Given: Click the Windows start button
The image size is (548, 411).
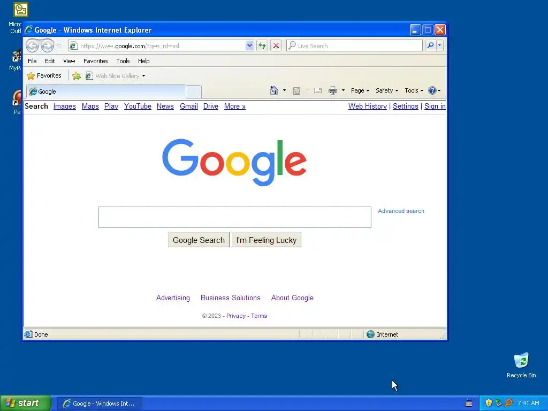Looking at the screenshot, I should [x=26, y=404].
